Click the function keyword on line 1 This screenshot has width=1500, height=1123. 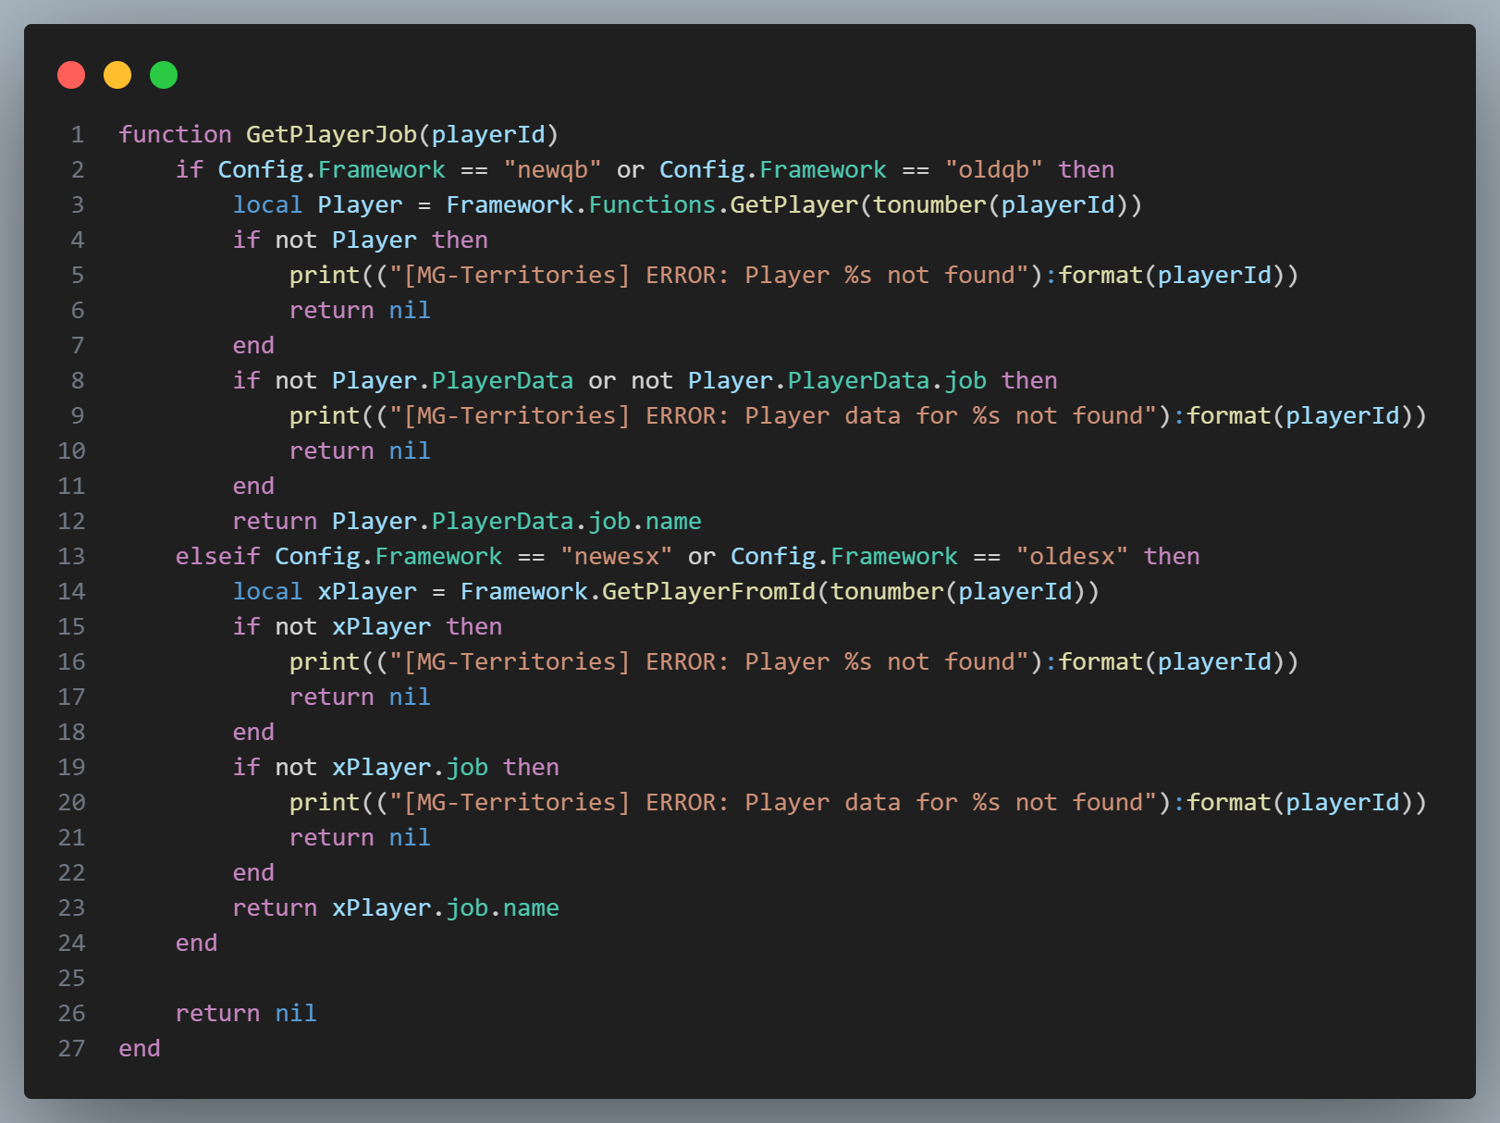click(x=175, y=135)
